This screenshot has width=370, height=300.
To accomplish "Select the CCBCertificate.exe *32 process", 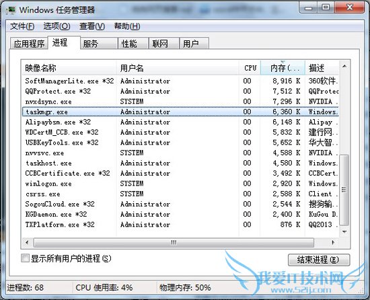I will pyautogui.click(x=181, y=173).
